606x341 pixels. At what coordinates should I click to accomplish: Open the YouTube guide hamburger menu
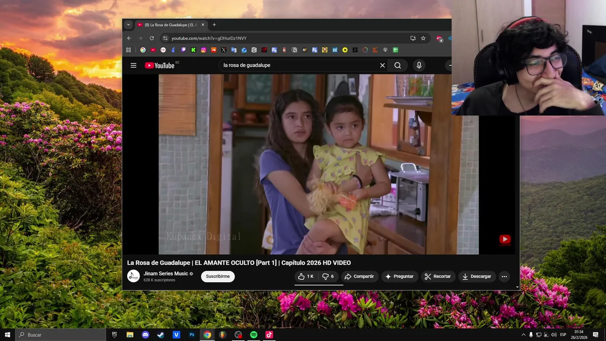134,65
